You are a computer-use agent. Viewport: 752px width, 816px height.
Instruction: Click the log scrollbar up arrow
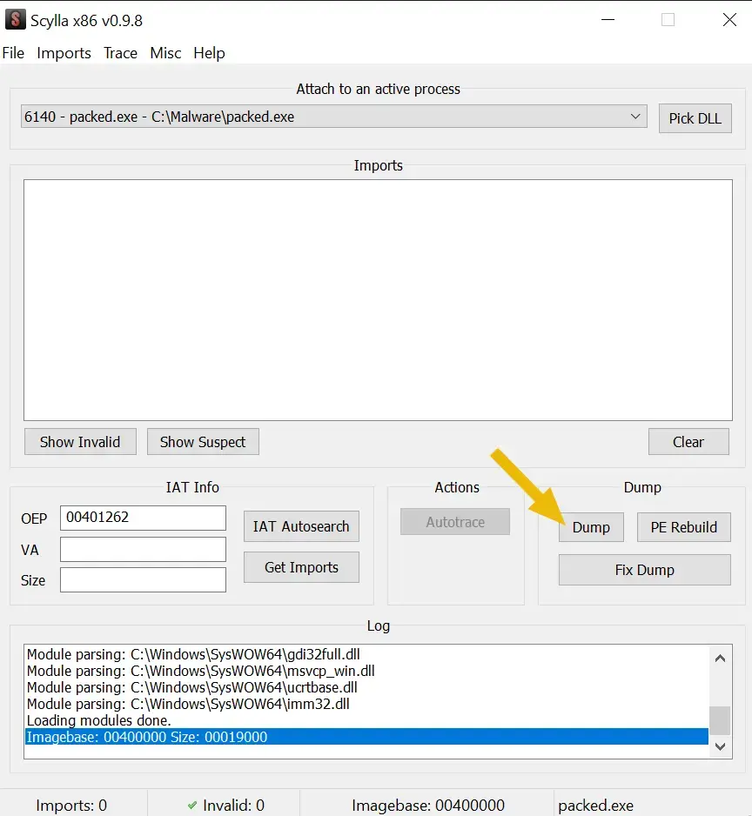pyautogui.click(x=721, y=659)
